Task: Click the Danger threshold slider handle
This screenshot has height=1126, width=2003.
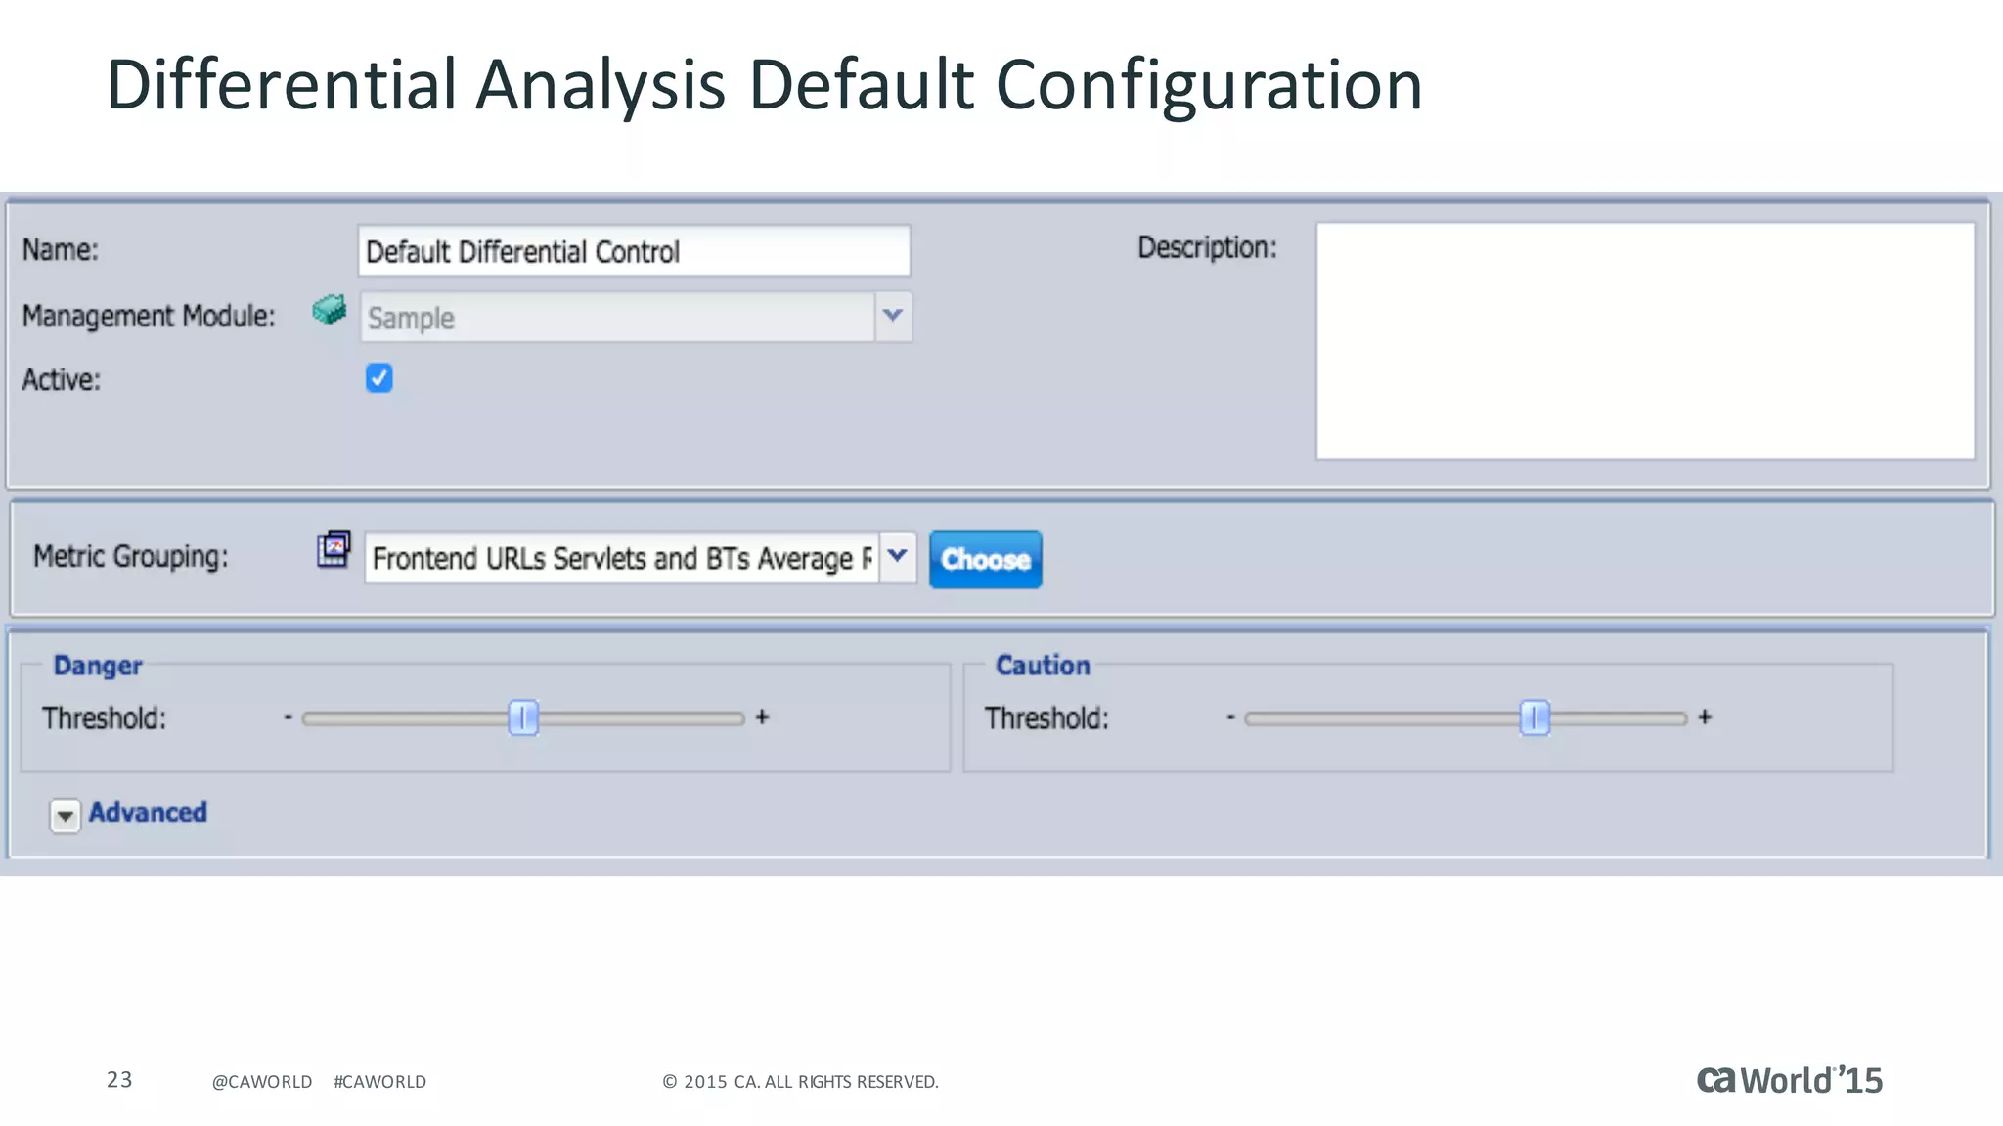Action: point(523,717)
